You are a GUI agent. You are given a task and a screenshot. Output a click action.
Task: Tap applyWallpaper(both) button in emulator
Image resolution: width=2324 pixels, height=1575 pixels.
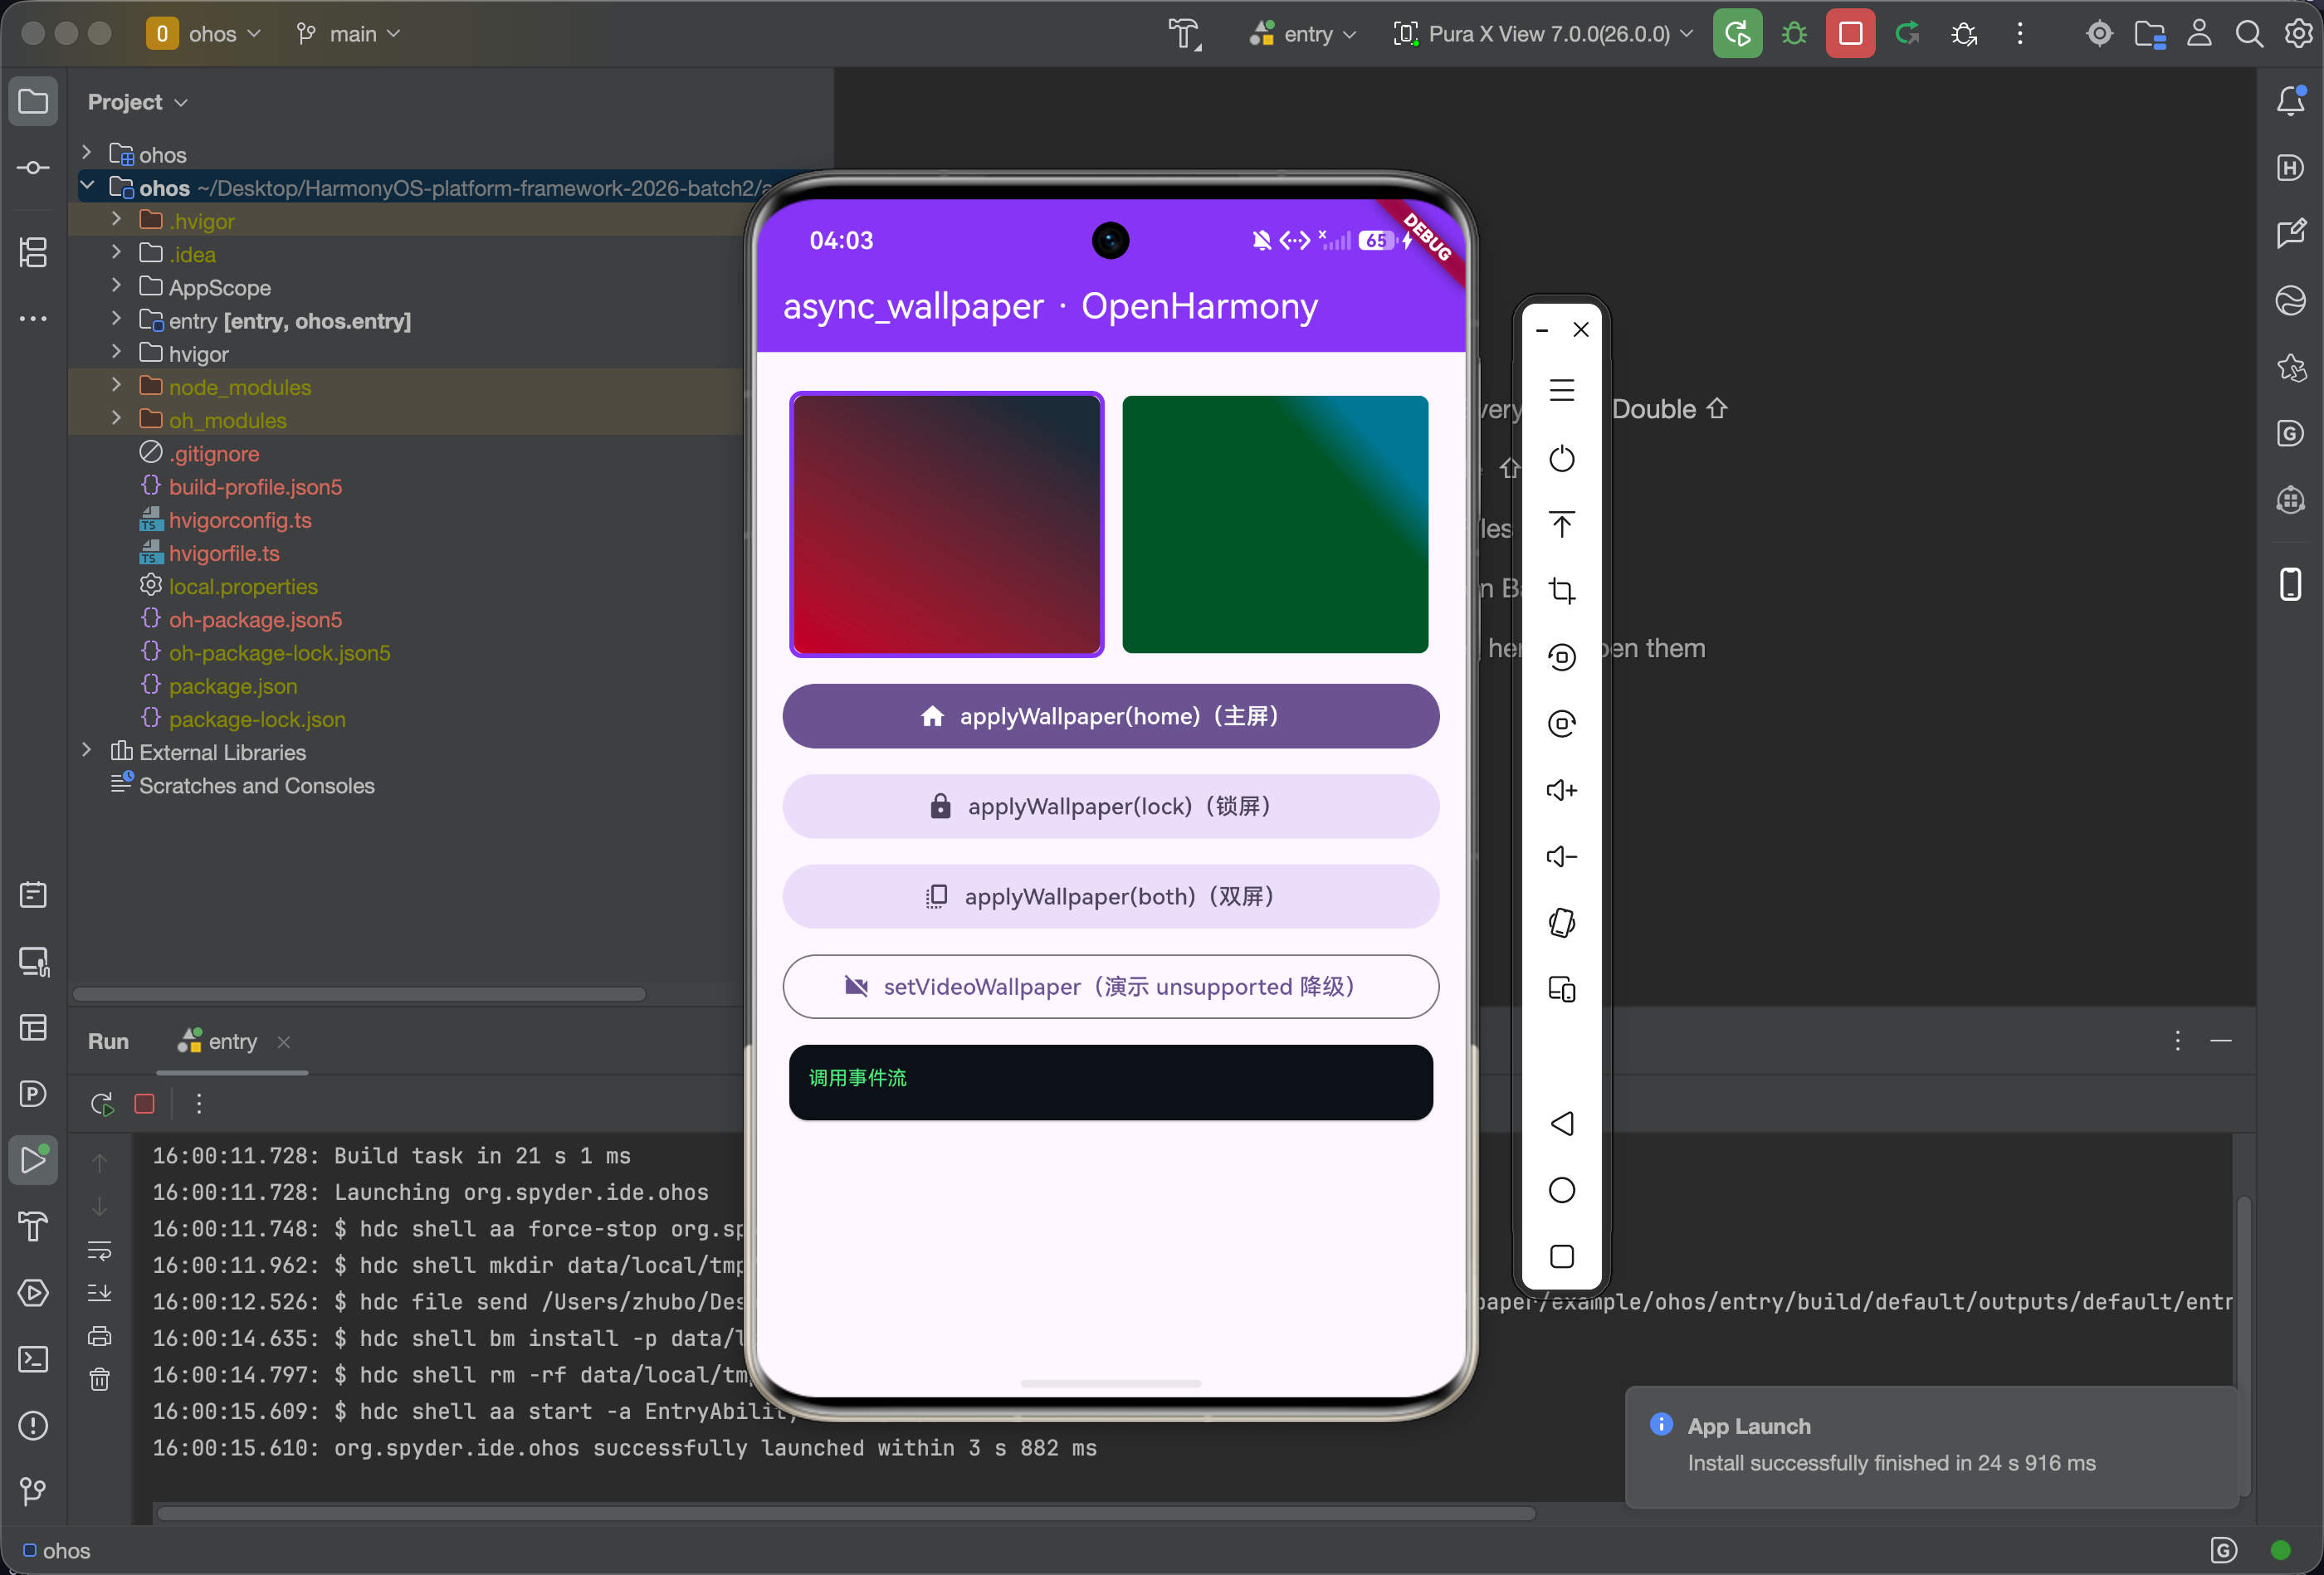1111,896
